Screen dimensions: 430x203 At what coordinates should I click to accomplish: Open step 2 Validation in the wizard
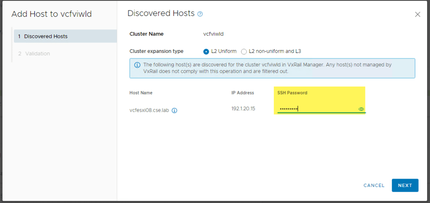point(37,54)
